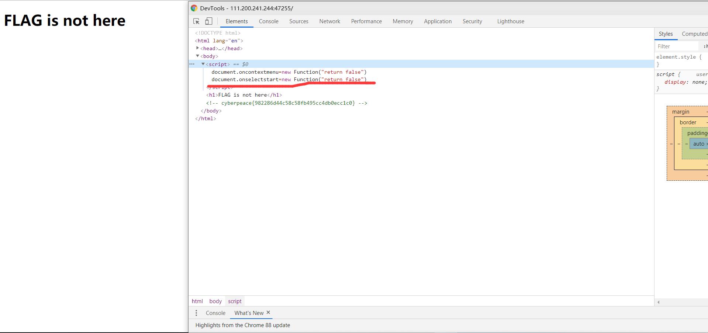Click the padding region of box model
Image resolution: width=708 pixels, height=333 pixels.
point(697,133)
